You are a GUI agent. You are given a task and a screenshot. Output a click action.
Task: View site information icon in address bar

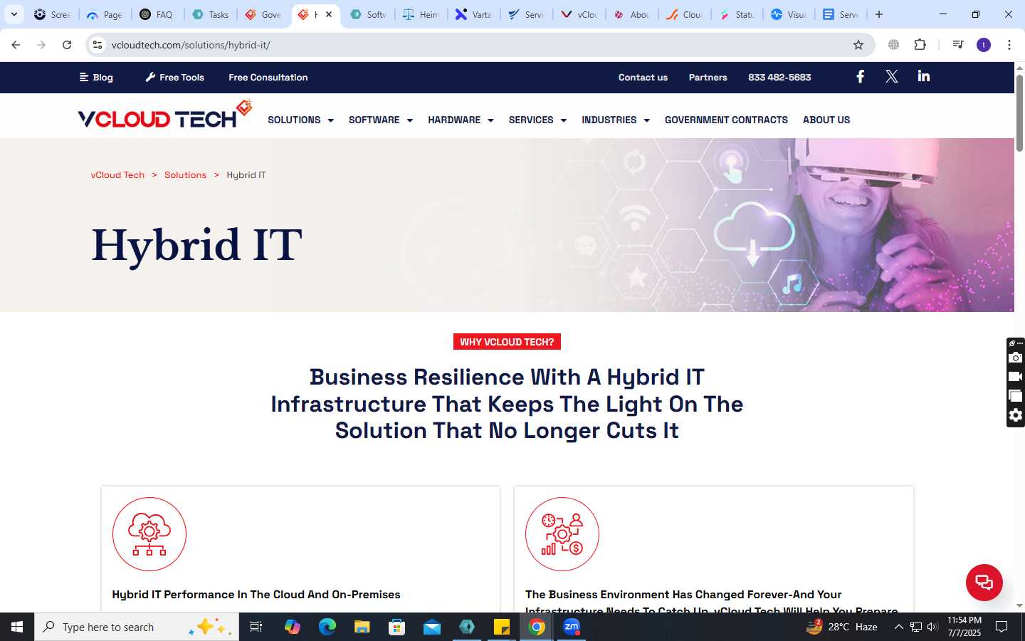[x=98, y=45]
